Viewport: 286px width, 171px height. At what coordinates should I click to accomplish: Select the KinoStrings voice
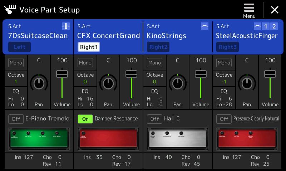pyautogui.click(x=166, y=36)
